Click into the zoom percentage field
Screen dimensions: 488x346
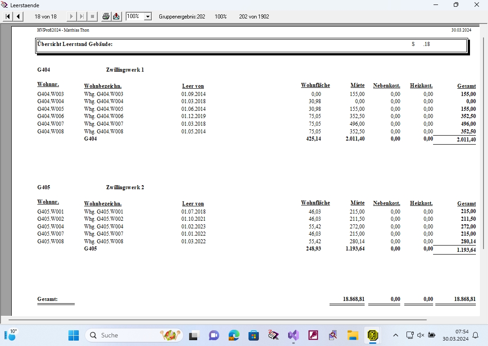[135, 17]
